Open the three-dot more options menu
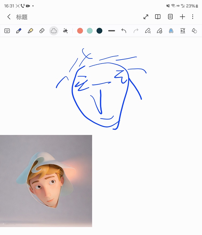The width and height of the screenshot is (202, 235). tap(193, 17)
